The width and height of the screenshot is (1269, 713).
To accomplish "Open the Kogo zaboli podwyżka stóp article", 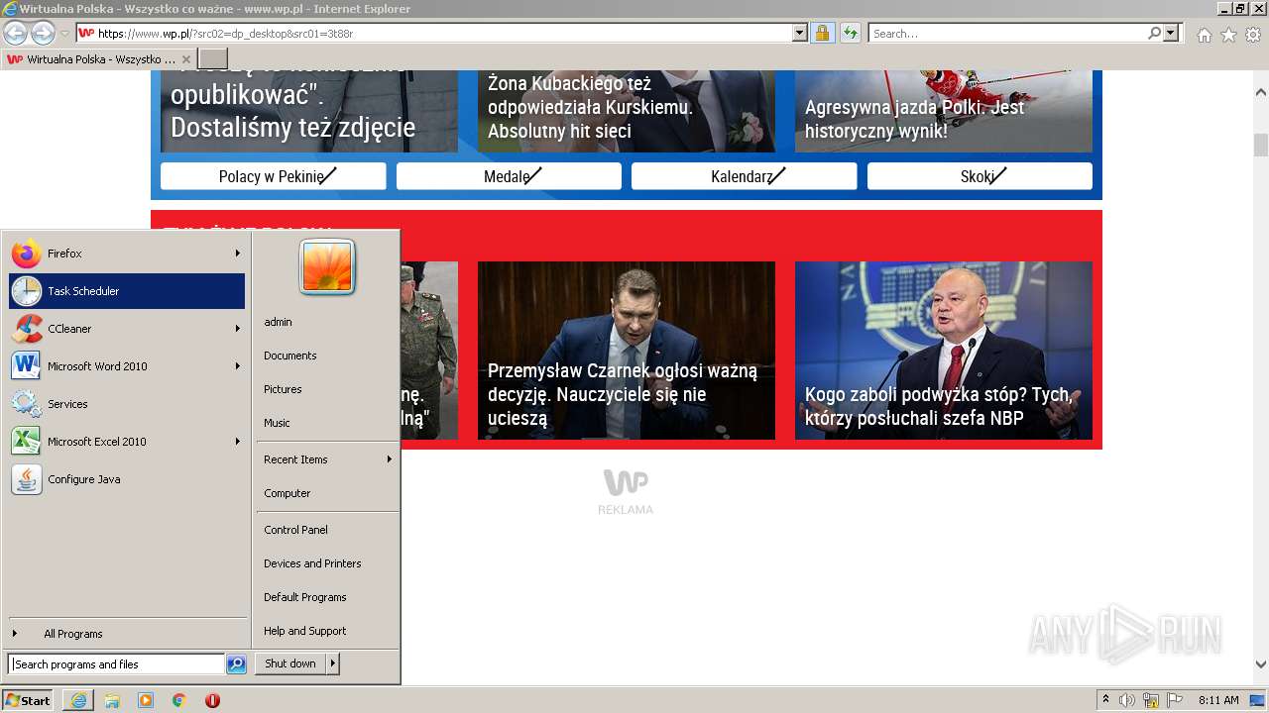I will tap(944, 351).
